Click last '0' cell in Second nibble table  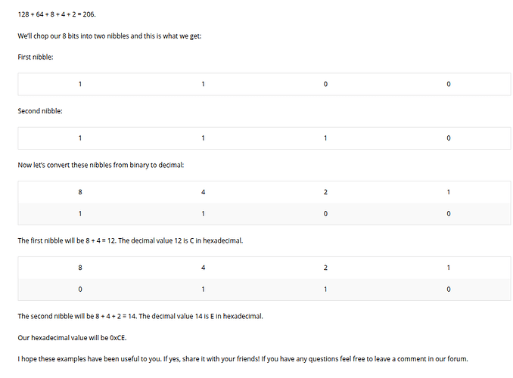[x=449, y=138]
